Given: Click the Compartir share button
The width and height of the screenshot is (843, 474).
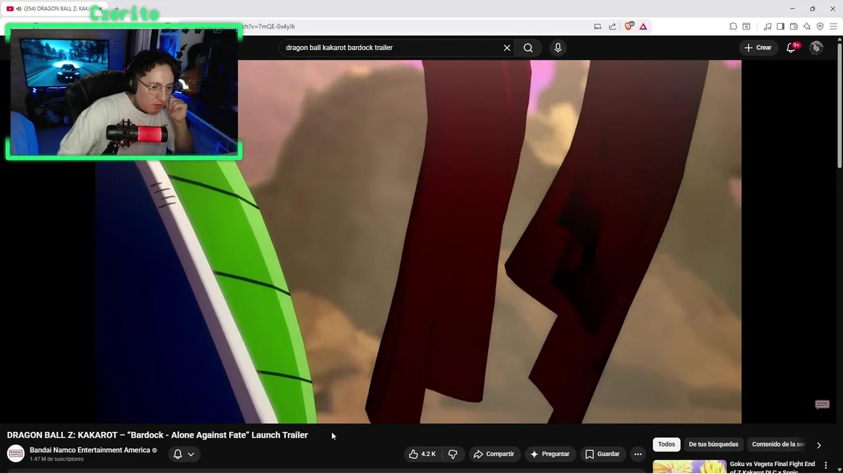Looking at the screenshot, I should [494, 454].
